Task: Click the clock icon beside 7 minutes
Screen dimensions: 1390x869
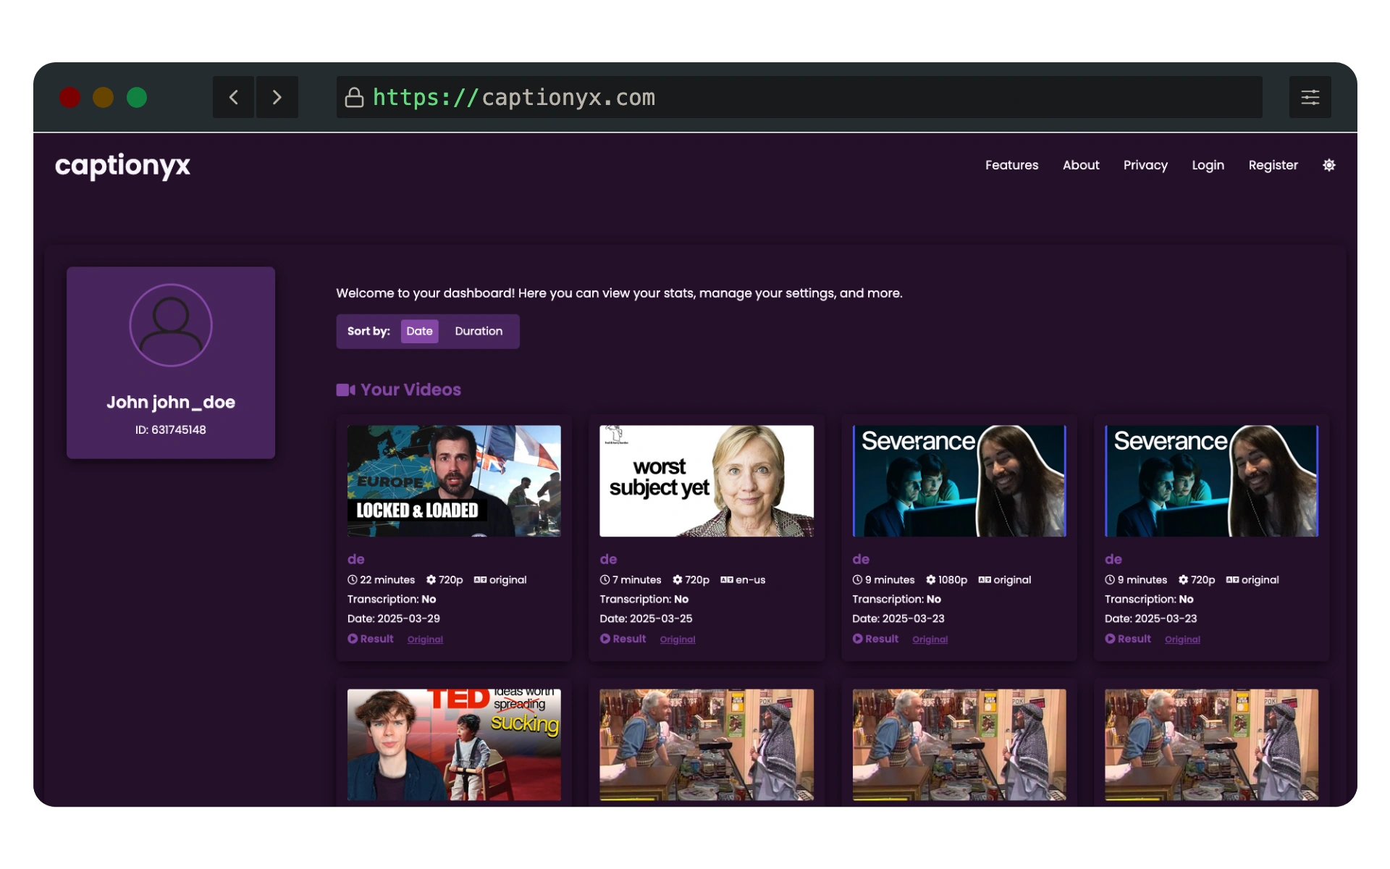Action: pyautogui.click(x=605, y=580)
